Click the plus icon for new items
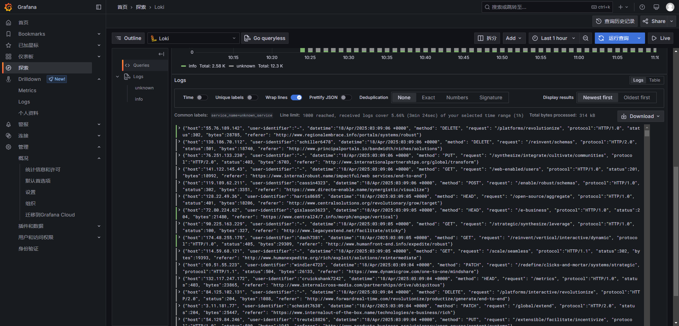The width and height of the screenshot is (679, 326). [x=623, y=7]
